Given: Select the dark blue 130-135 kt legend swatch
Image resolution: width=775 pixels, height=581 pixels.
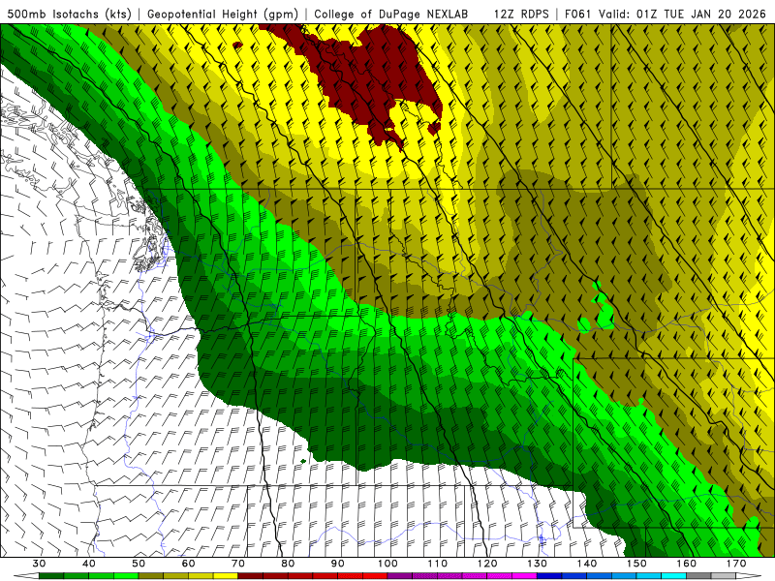Looking at the screenshot, I should coord(549,576).
